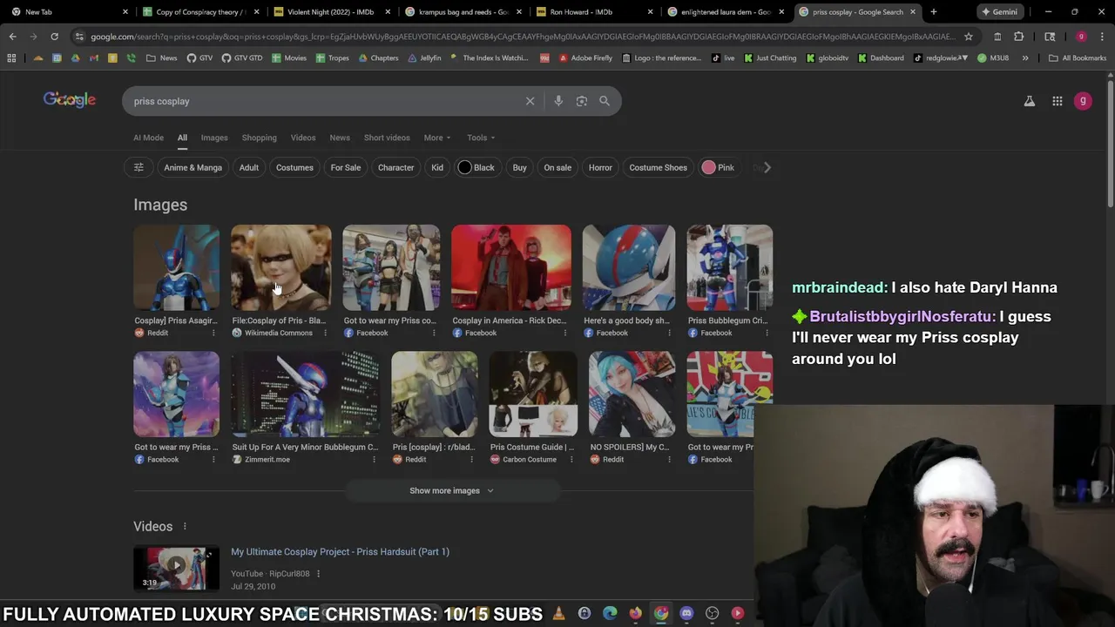1115x627 pixels.
Task: Filter by the Black color chip
Action: pyautogui.click(x=476, y=167)
